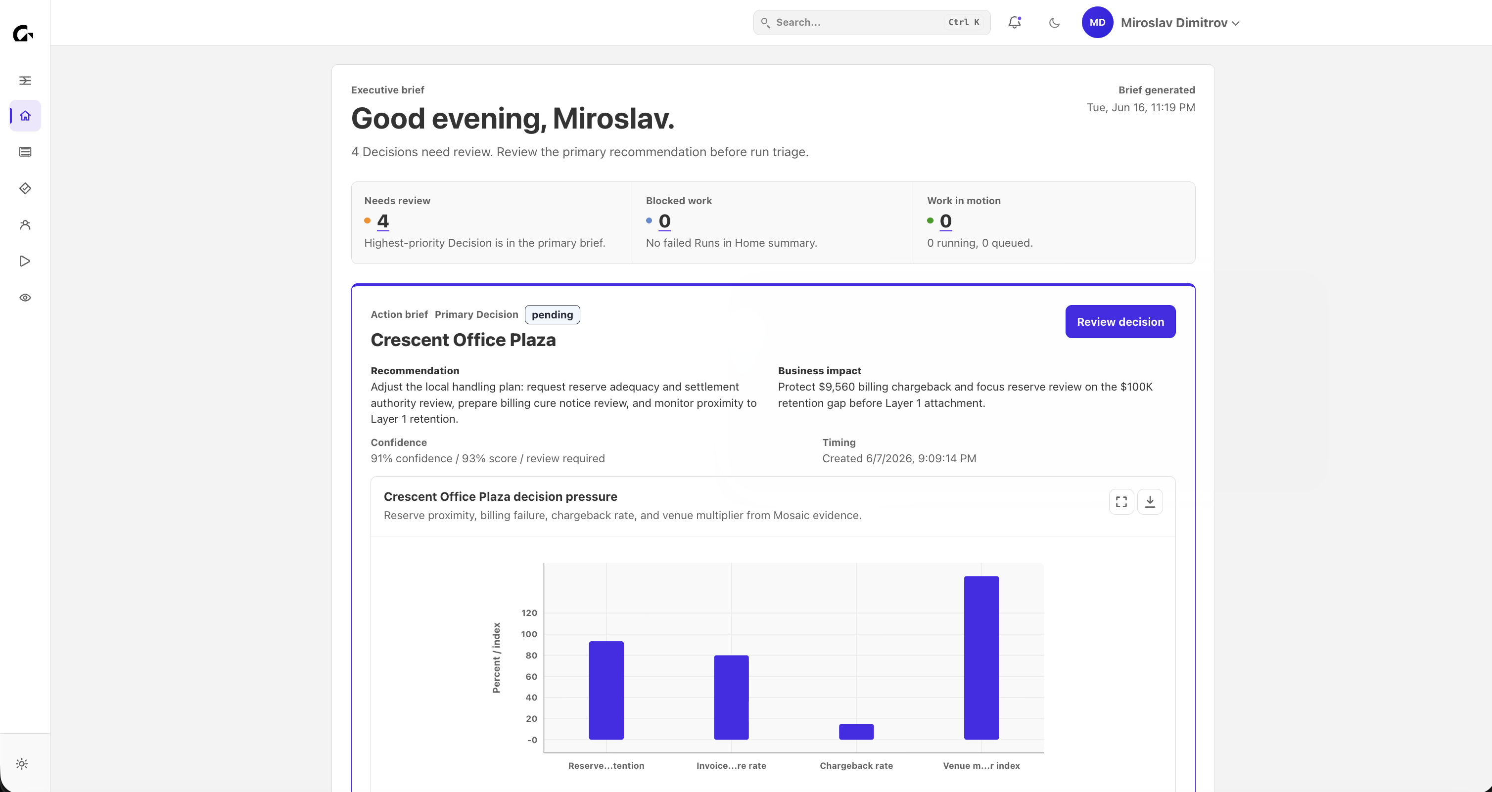1492x792 pixels.
Task: Toggle the sidebar collapse icon
Action: pyautogui.click(x=25, y=81)
